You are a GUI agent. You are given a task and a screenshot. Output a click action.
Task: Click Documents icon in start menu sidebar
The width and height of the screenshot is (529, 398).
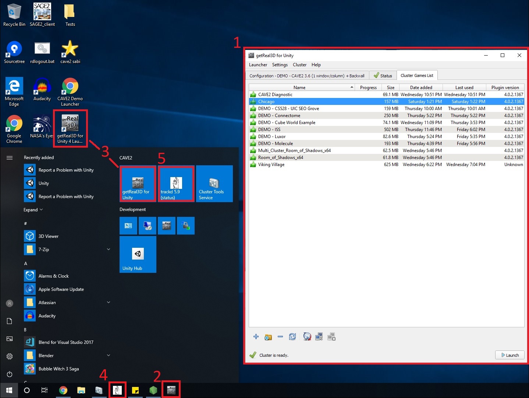pyautogui.click(x=10, y=321)
